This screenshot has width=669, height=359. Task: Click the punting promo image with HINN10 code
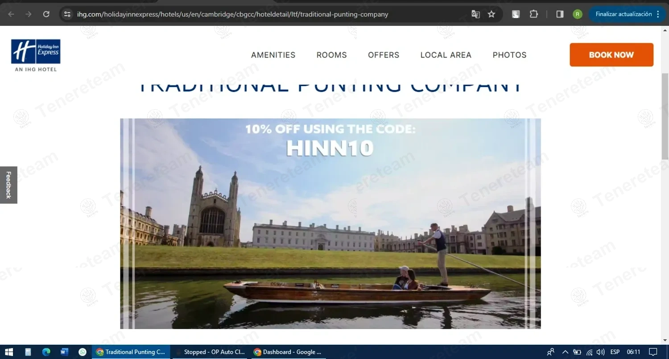click(330, 223)
